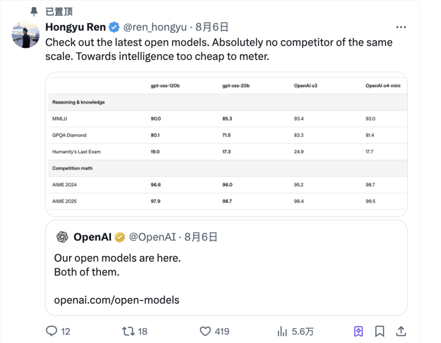The height and width of the screenshot is (343, 441).
Task: Click the Hongyu Ren display name
Action: tap(75, 27)
